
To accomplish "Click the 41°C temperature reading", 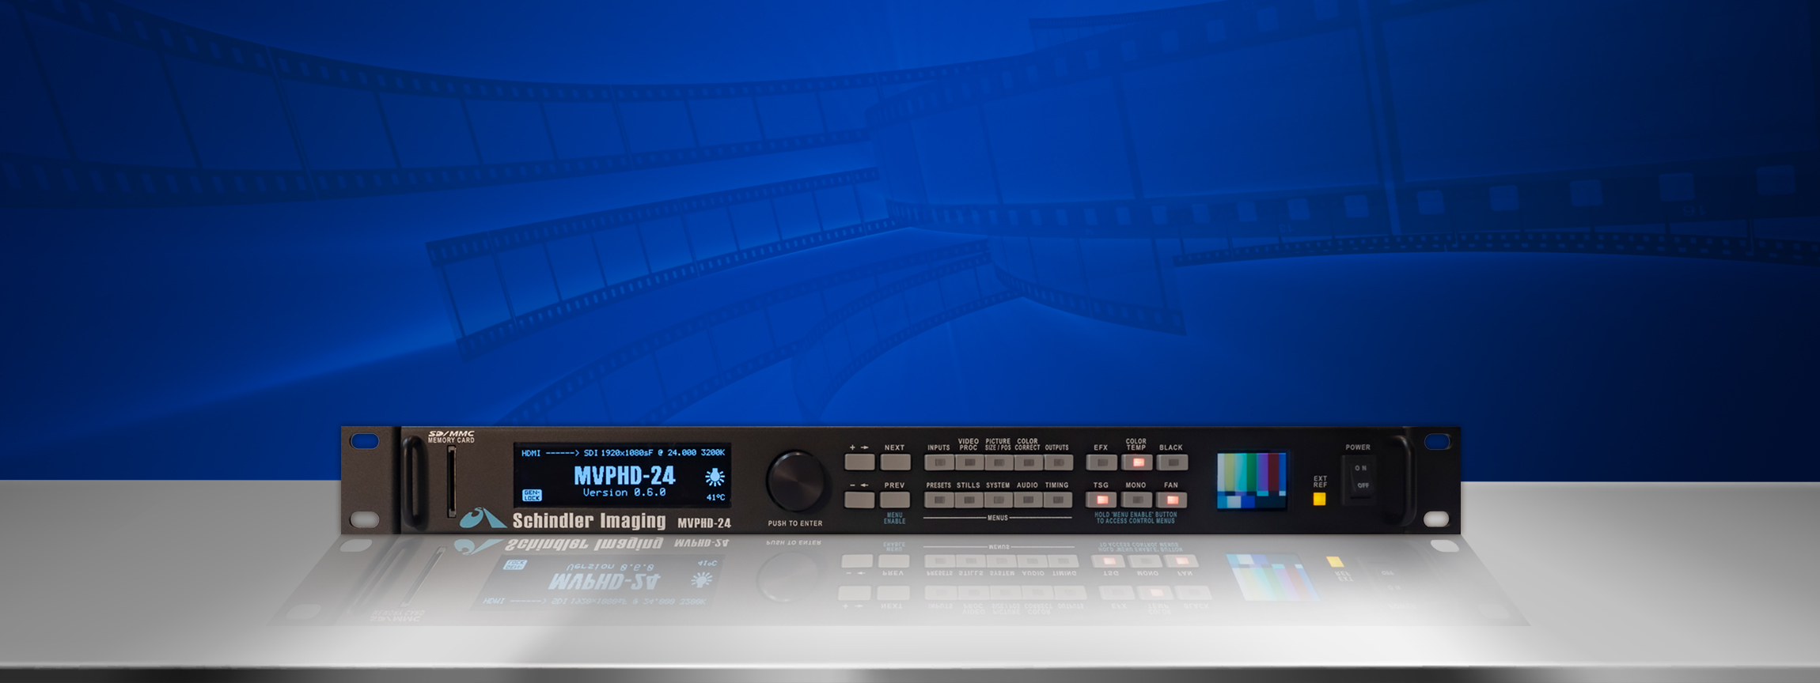I will tap(715, 497).
